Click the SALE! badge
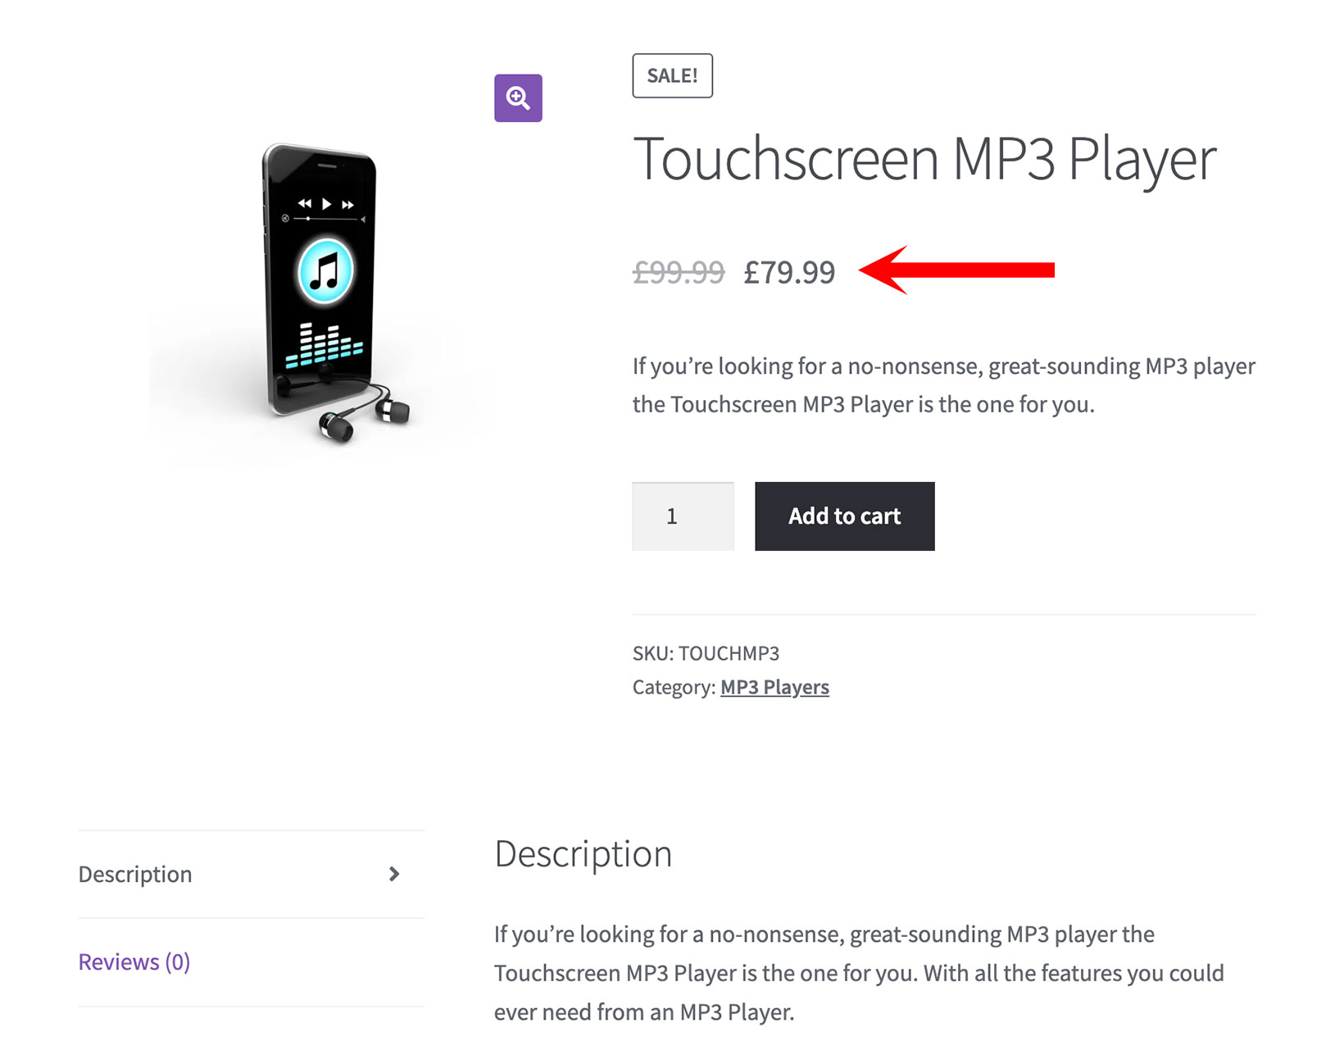This screenshot has width=1344, height=1059. tap(672, 75)
